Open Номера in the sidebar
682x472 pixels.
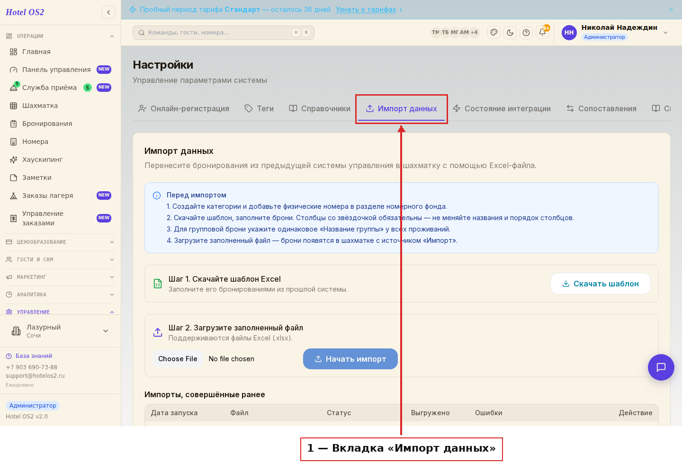click(61, 142)
